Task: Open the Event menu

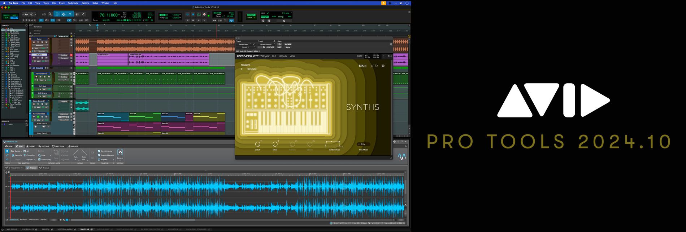Action: click(x=62, y=3)
